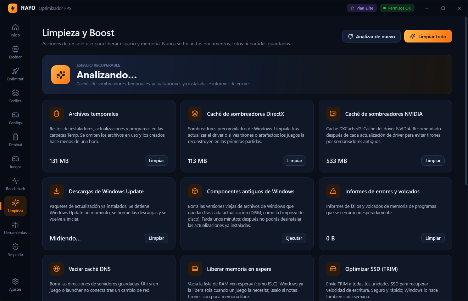Select the Perfiles layers icon
Viewport: 468px width, 301px height.
15,93
